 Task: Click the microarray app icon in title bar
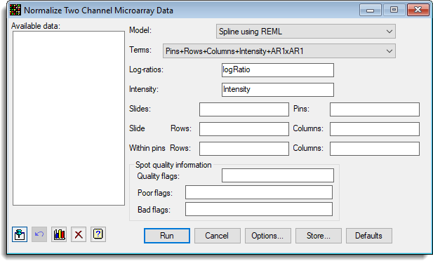(15, 11)
